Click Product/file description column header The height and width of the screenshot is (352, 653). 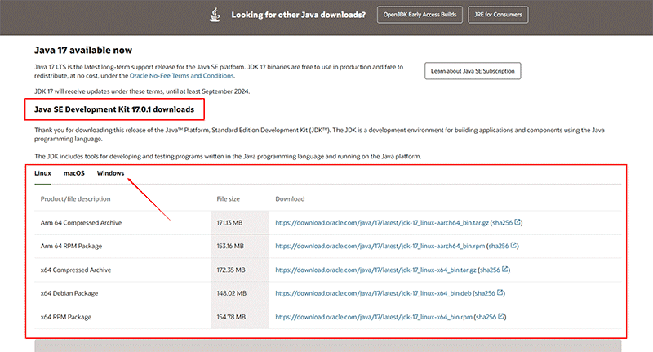pos(75,199)
